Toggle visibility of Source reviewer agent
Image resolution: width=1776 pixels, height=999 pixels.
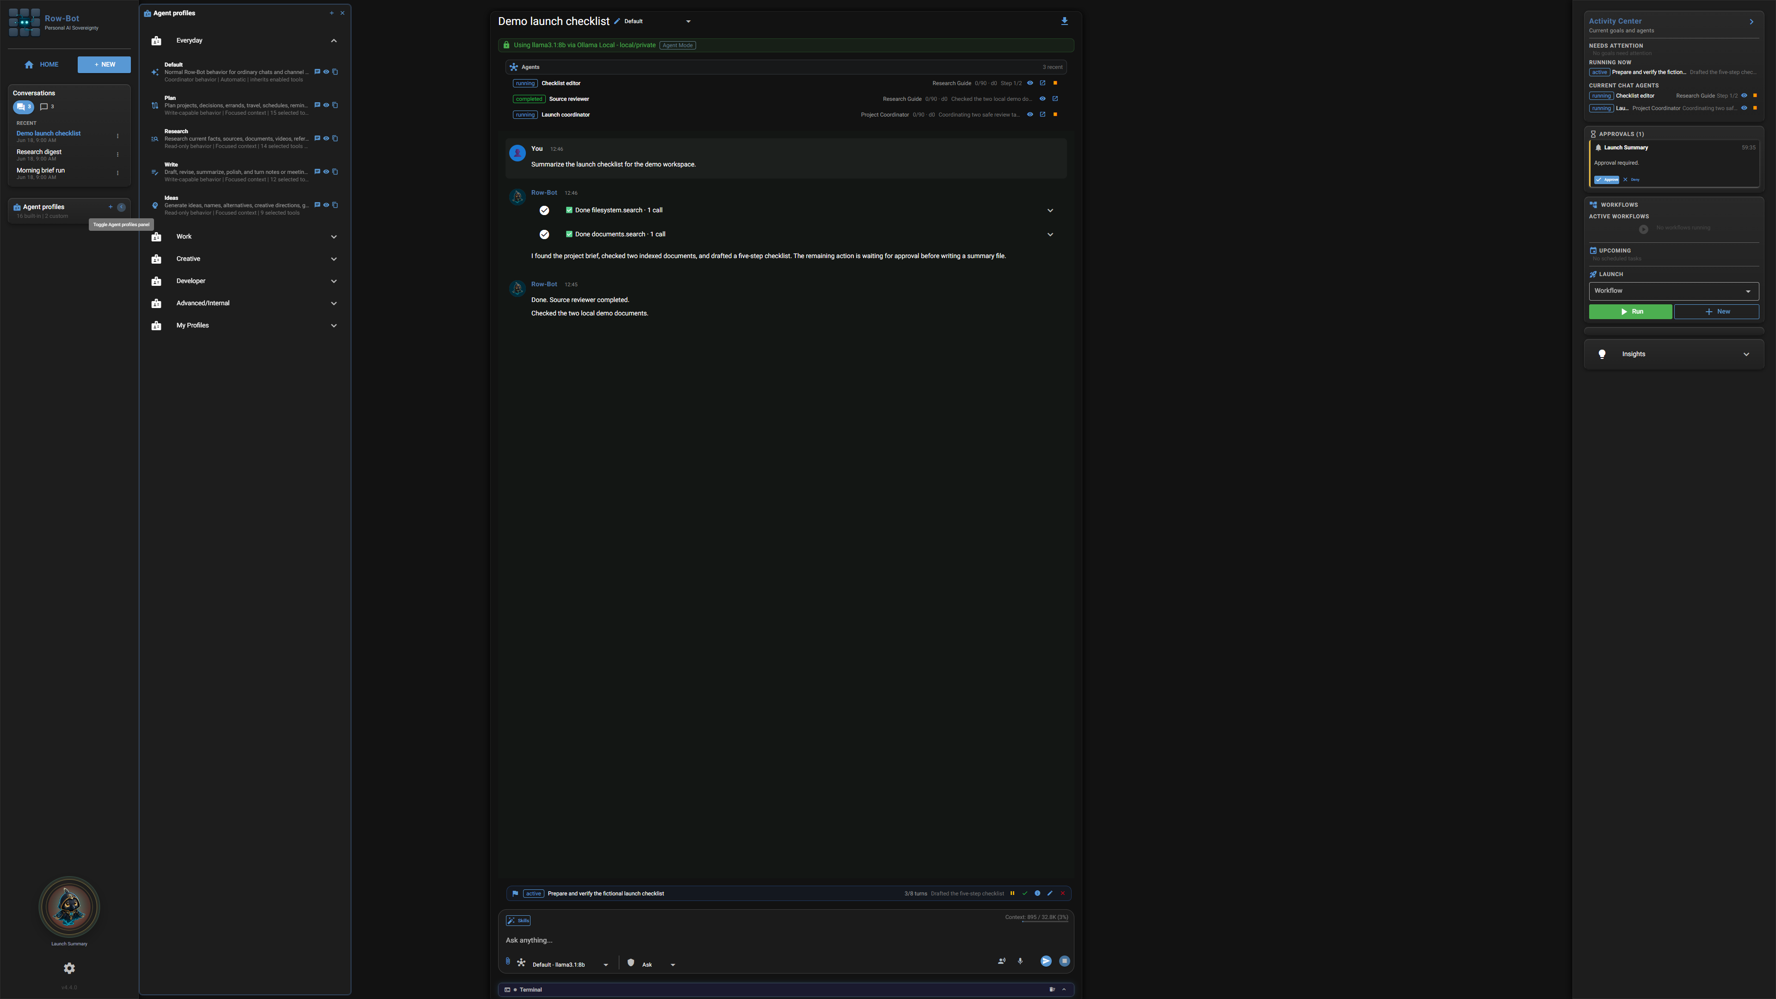click(1042, 99)
